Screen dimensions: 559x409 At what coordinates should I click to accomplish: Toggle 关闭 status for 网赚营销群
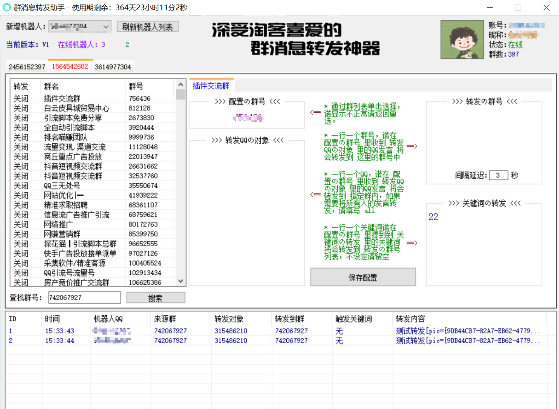[21, 234]
